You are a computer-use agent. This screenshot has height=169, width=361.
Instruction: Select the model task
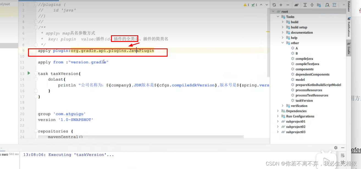click(300, 80)
